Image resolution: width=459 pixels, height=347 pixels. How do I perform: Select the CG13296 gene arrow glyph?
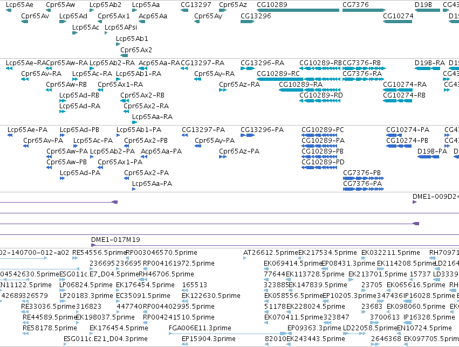tap(248, 22)
